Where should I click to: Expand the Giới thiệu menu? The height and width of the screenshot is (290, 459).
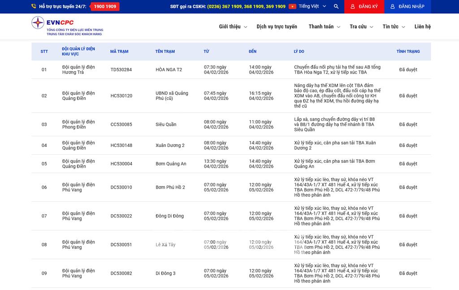pos(233,27)
